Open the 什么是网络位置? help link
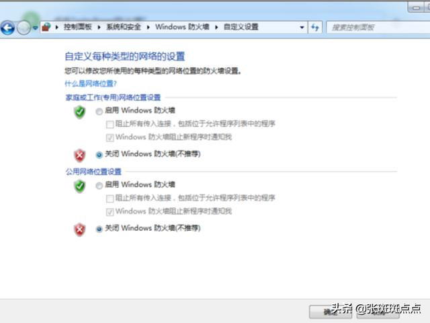Viewport: 430px width, 323px height. tap(90, 83)
